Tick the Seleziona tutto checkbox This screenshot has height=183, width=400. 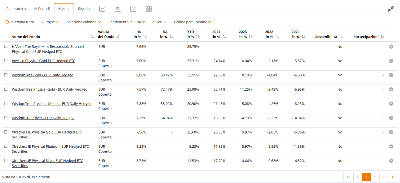click(7, 22)
